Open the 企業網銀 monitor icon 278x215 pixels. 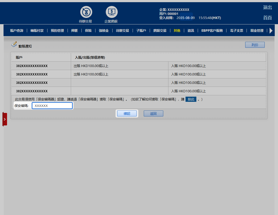(111, 12)
